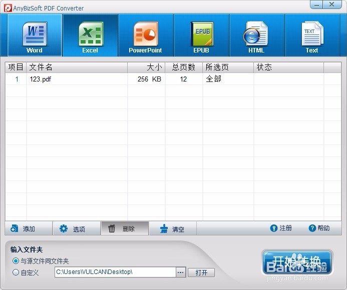
Task: Clear the list with 清空
Action: pos(173,228)
